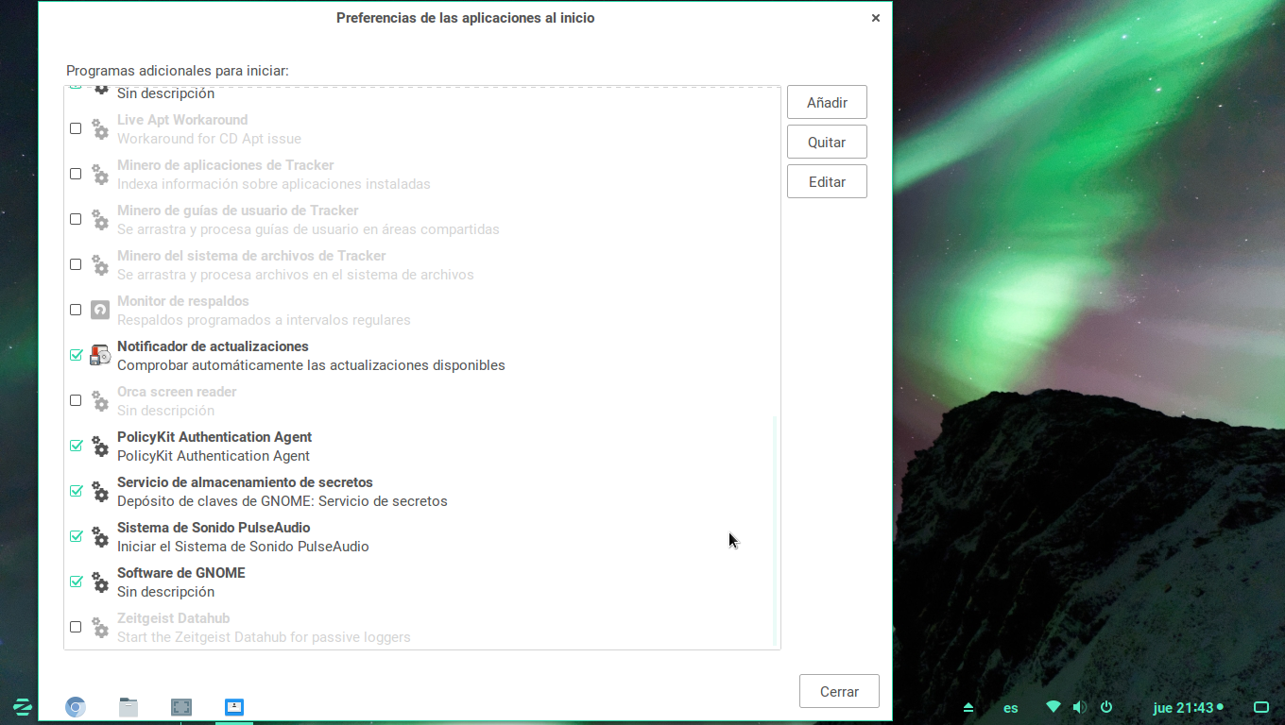This screenshot has width=1285, height=725.
Task: Enable Zeitgeist Datahub at startup
Action: coord(76,627)
